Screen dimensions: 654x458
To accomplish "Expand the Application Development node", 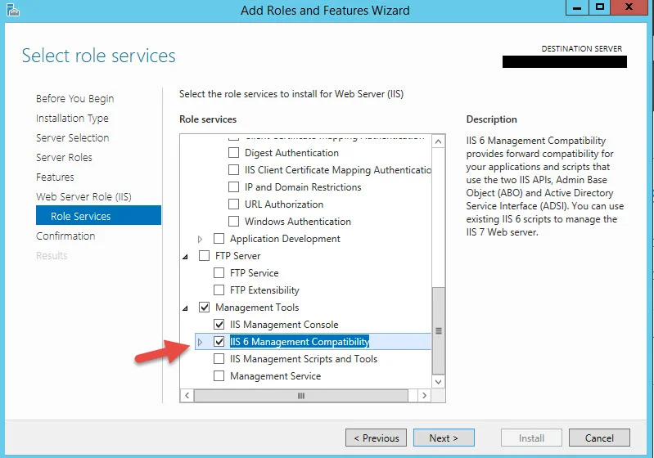I will [x=200, y=239].
